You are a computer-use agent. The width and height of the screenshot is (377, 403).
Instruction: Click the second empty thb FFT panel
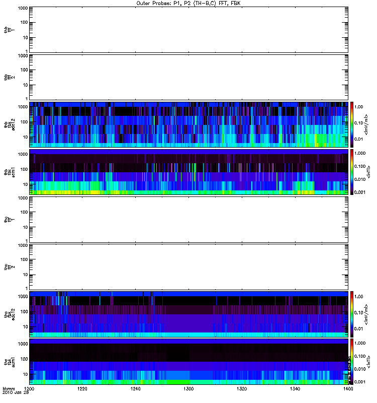tap(189, 78)
